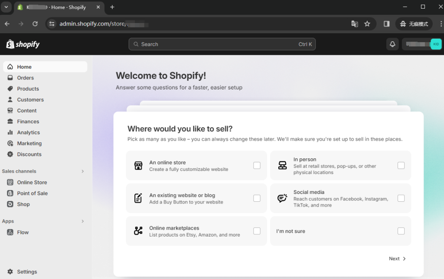
Task: Open Finances page
Action: [x=45, y=121]
